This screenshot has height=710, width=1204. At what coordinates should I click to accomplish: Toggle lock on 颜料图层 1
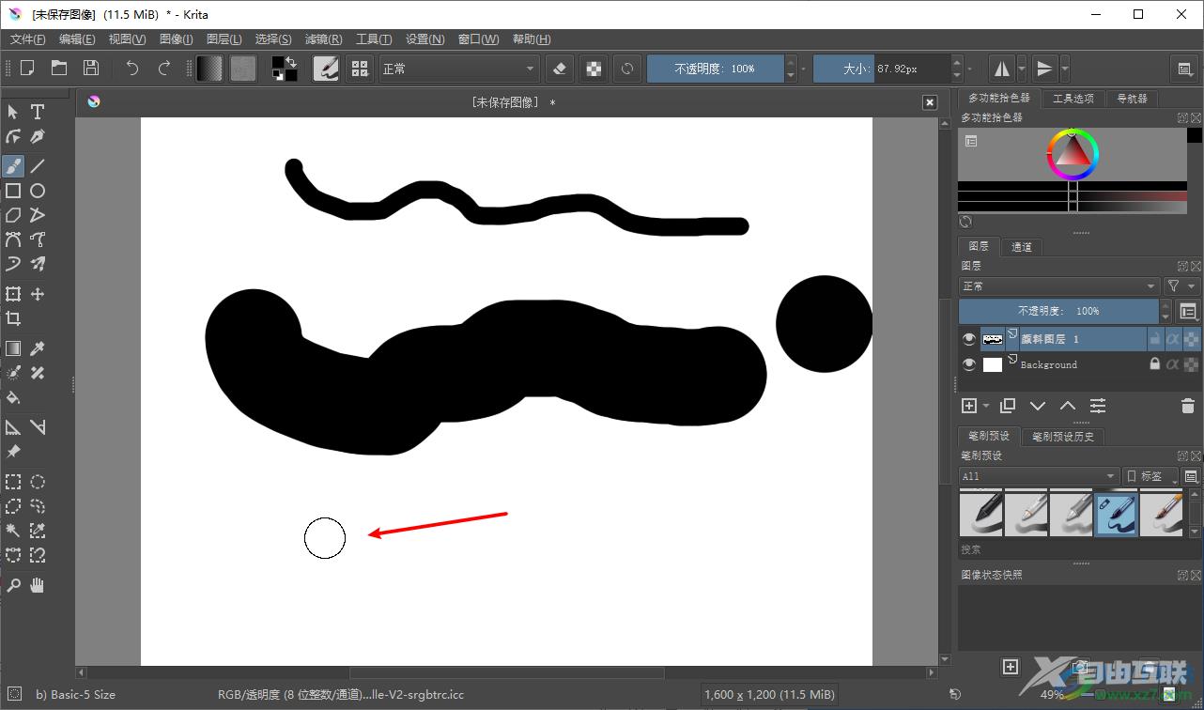[x=1155, y=339]
